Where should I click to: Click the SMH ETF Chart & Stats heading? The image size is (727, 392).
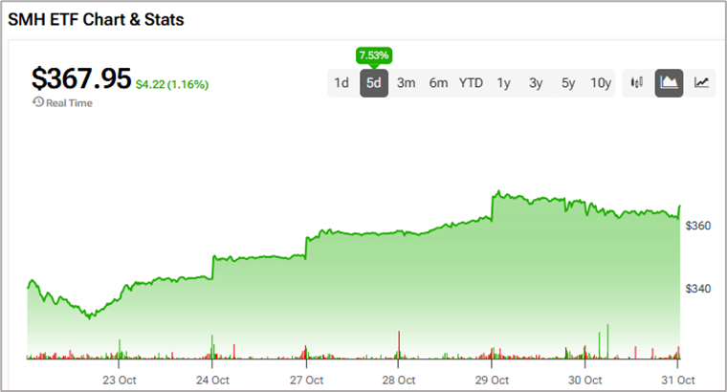(97, 19)
